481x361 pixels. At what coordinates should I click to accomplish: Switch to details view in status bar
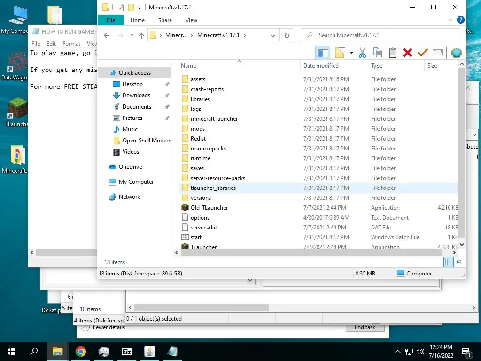(x=449, y=262)
